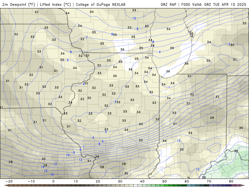Click the "09Z RAP" model run label
249x187 pixels.
click(168, 4)
